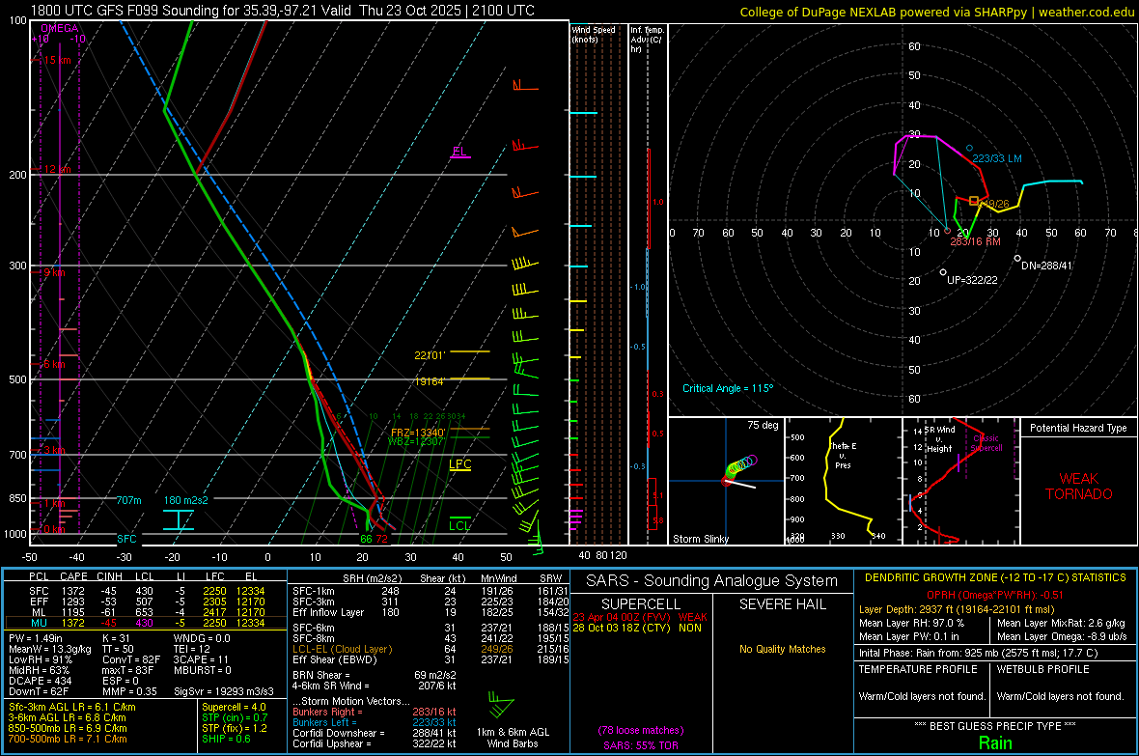Click the Eff Inflow Layer row
Screen dimensions: 1139x756
431,612
